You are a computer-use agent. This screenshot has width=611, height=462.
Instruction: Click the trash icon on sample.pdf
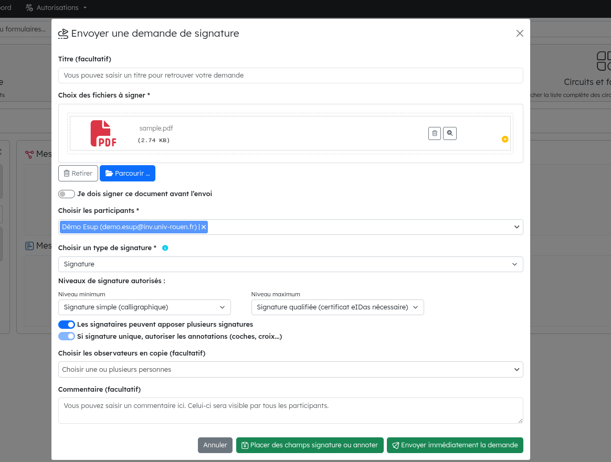(434, 134)
